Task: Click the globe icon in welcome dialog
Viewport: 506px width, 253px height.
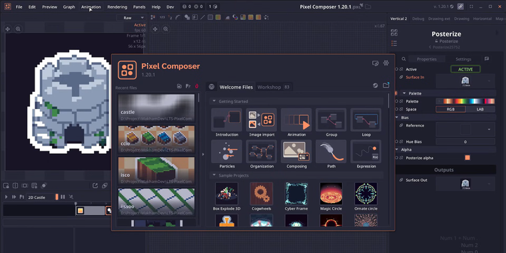Action: (211, 87)
